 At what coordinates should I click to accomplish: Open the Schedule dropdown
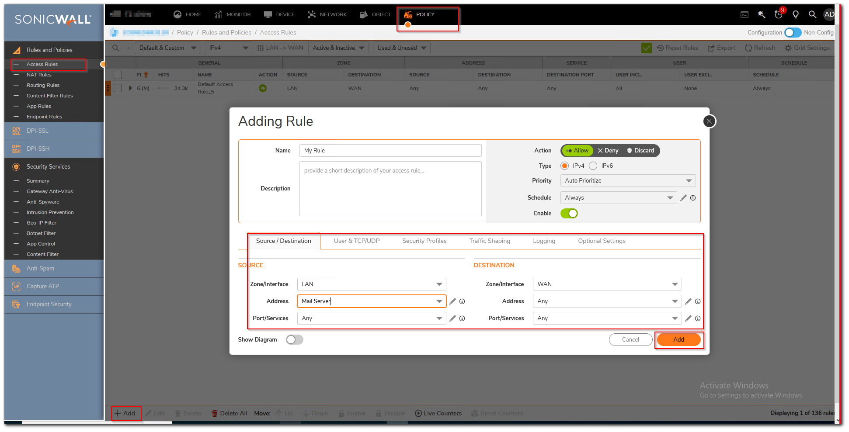(x=619, y=198)
